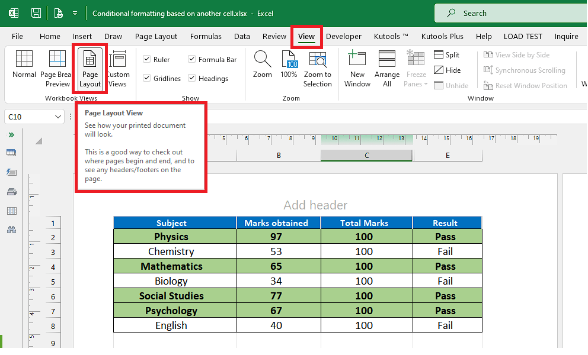Open the Kutools Plus tab
The image size is (588, 355).
click(x=442, y=36)
